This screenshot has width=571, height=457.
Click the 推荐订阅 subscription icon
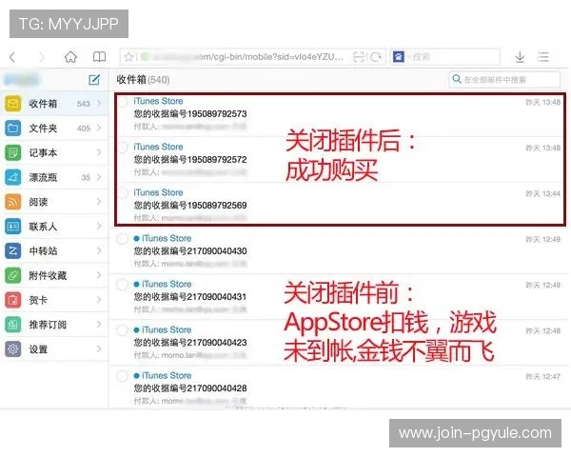(13, 325)
